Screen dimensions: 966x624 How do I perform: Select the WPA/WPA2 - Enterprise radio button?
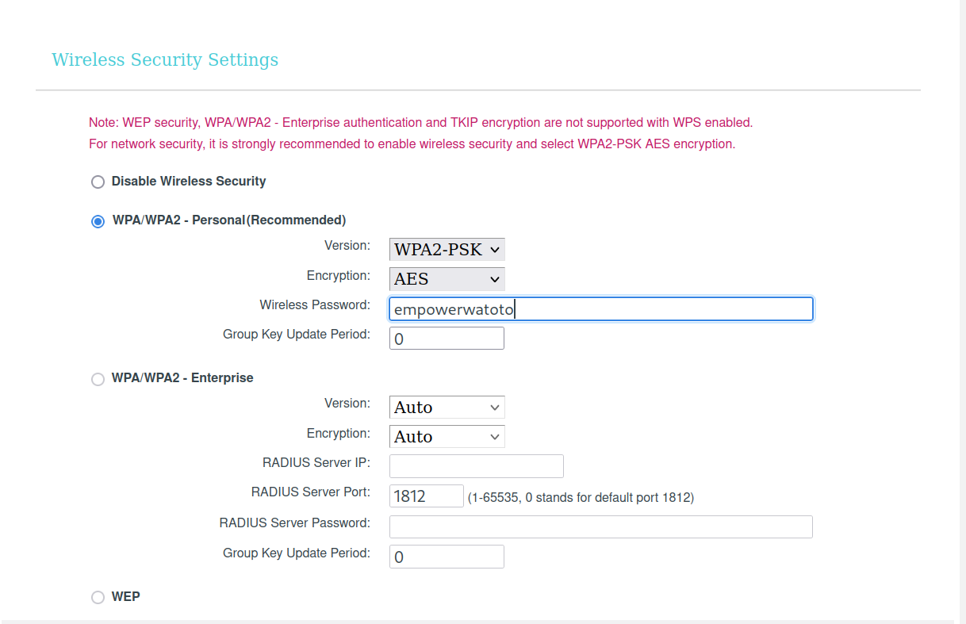pyautogui.click(x=98, y=379)
